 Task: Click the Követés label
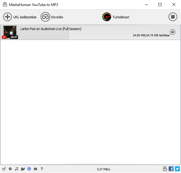point(57,17)
